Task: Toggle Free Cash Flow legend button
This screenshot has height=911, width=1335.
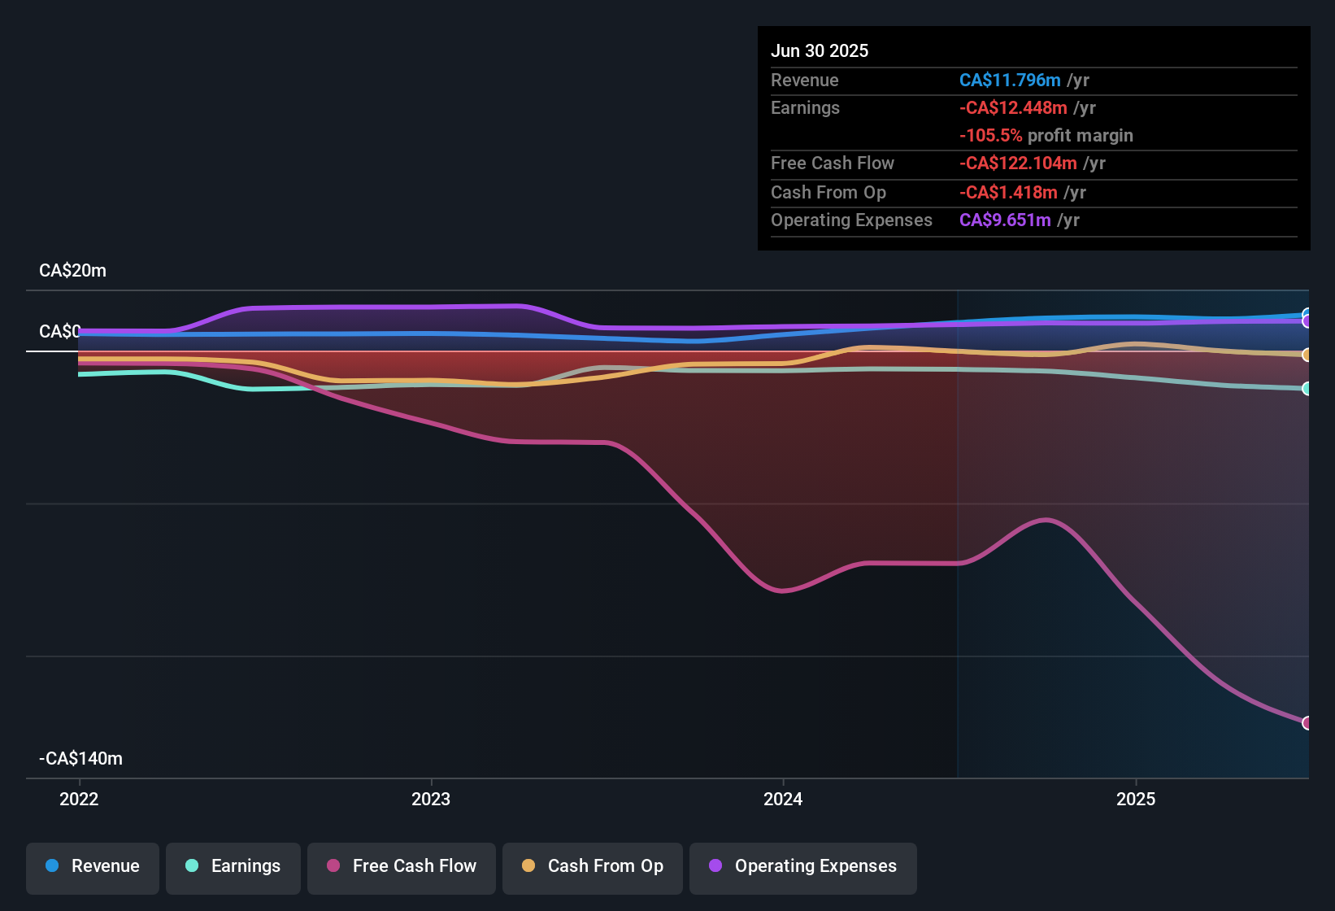Action: click(402, 869)
